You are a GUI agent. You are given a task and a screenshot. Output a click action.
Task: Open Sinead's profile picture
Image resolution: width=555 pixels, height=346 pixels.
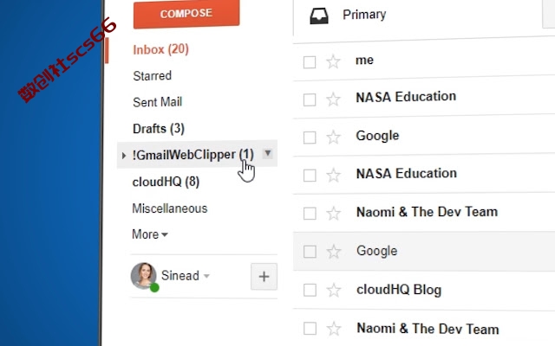pos(144,276)
